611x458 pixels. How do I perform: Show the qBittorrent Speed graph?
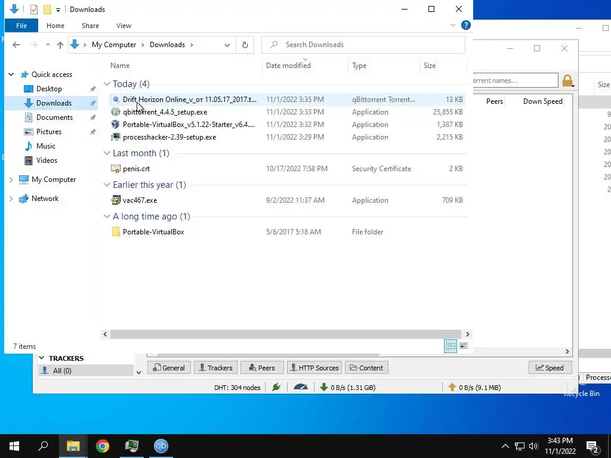point(550,367)
